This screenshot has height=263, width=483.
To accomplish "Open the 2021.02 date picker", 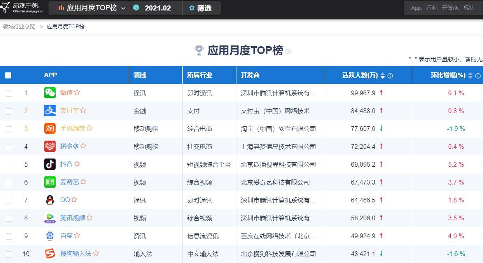I will pos(156,8).
